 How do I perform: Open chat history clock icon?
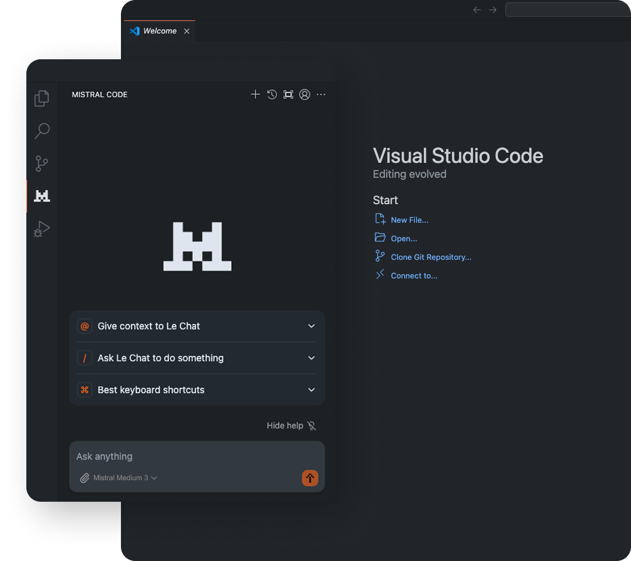(272, 95)
